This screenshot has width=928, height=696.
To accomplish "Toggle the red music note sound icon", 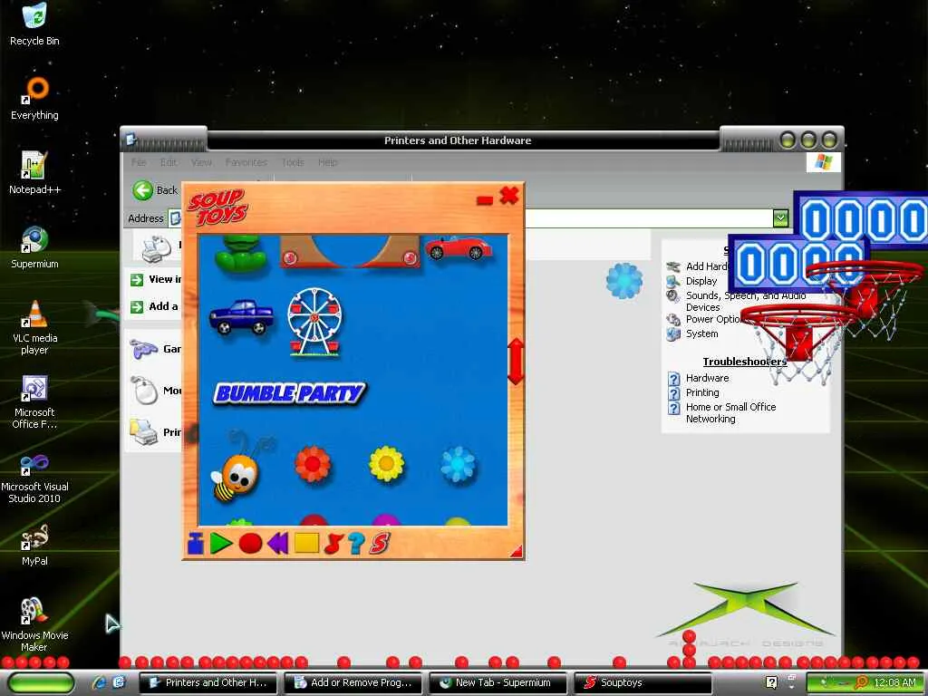I will [x=333, y=543].
